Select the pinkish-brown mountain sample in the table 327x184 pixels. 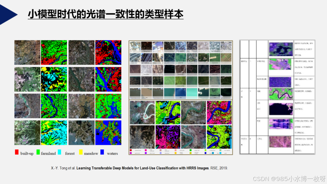[x=280, y=142]
